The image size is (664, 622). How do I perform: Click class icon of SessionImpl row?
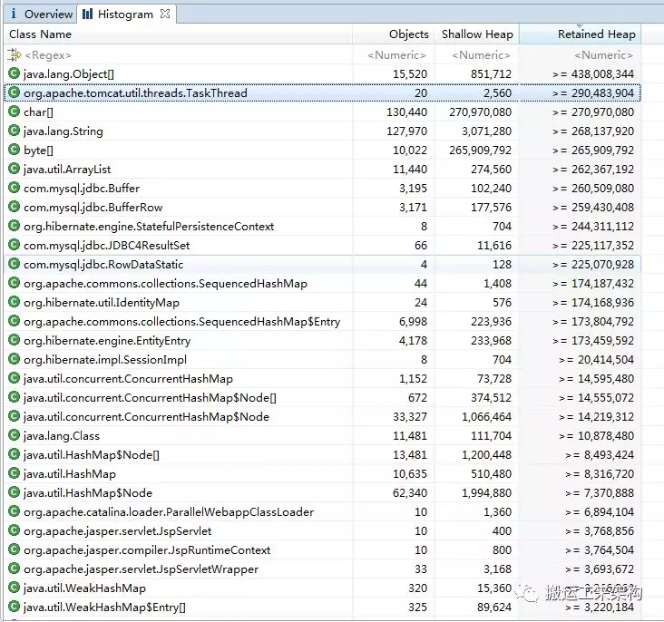pos(14,359)
